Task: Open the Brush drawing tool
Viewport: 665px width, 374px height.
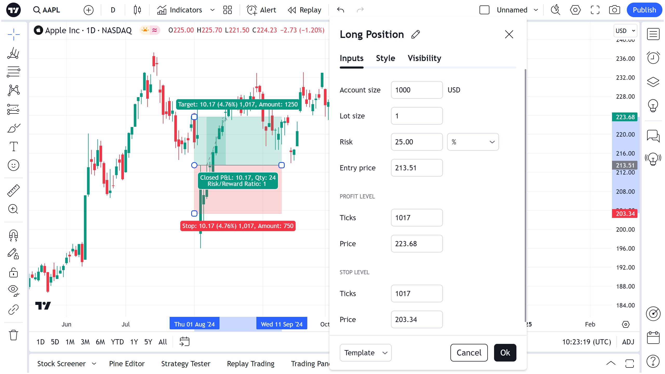Action: pos(14,128)
